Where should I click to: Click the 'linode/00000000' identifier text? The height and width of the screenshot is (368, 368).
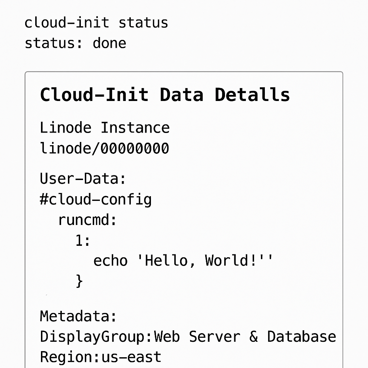pyautogui.click(x=105, y=148)
